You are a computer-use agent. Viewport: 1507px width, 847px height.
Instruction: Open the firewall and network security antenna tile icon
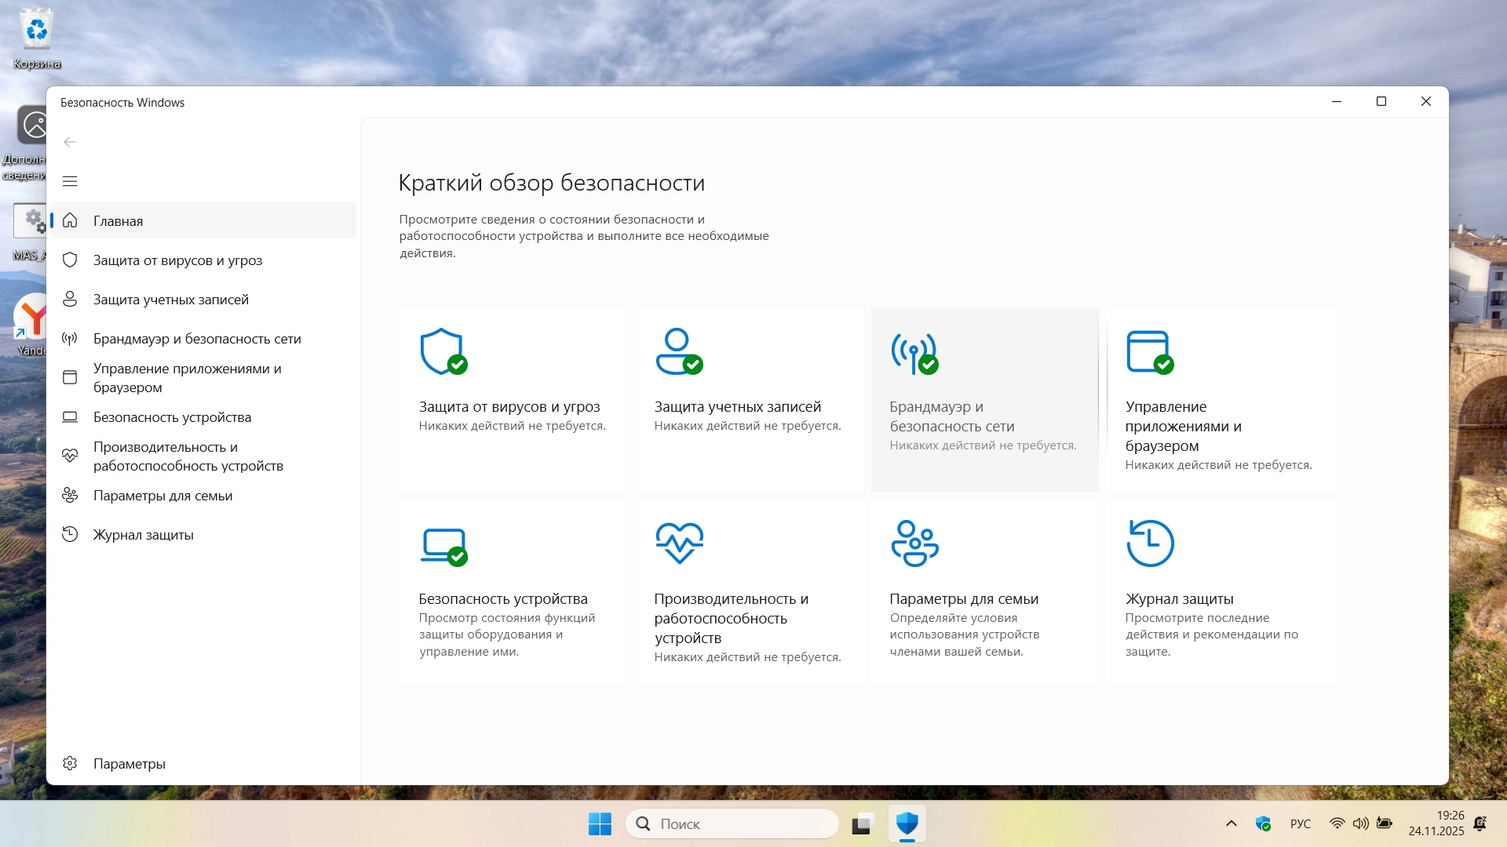pyautogui.click(x=914, y=352)
